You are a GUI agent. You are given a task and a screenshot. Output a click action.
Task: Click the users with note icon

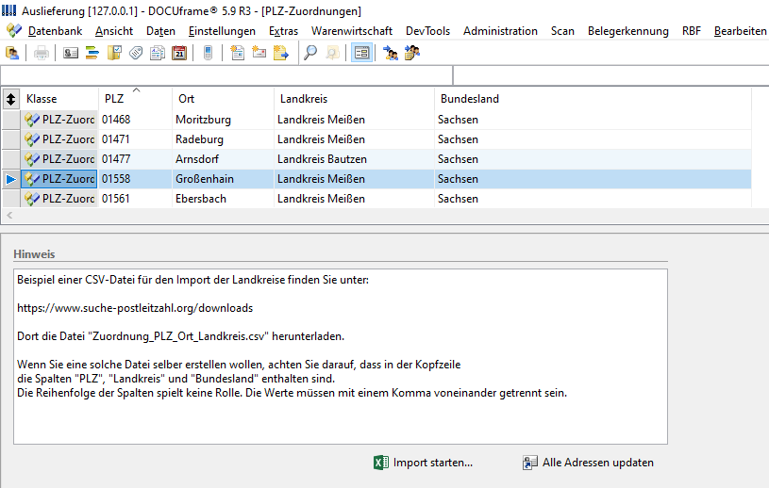coord(412,53)
